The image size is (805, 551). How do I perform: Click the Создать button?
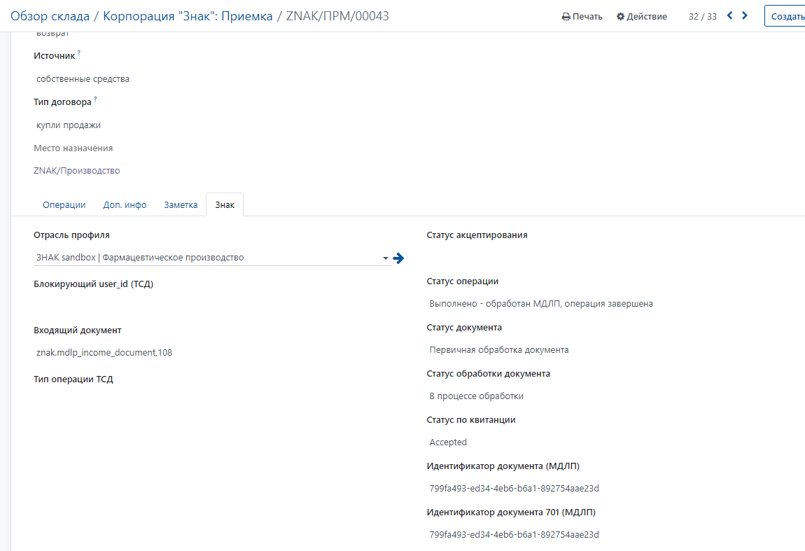tap(785, 16)
